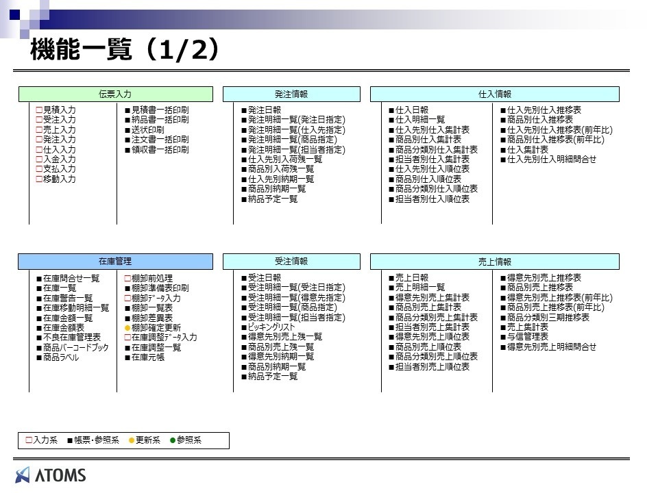Click the yellow 更新系 legend swatch

[x=132, y=440]
